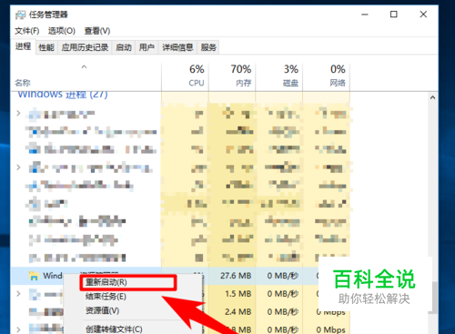Sort by the 磁盘 column header
Viewport: 455px width, 334px height.
click(x=279, y=77)
